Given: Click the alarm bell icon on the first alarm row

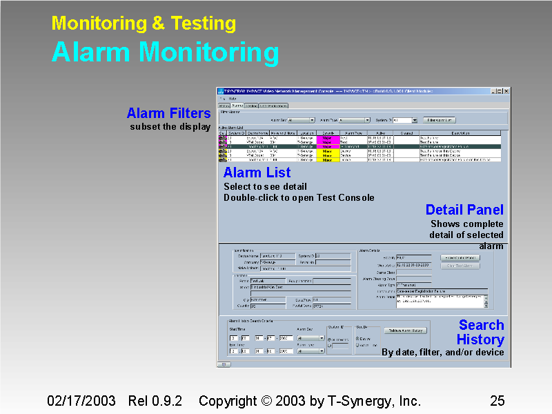Looking at the screenshot, I should click(x=221, y=138).
